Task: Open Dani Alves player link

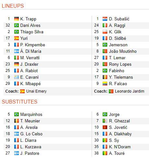Action: click(30, 25)
